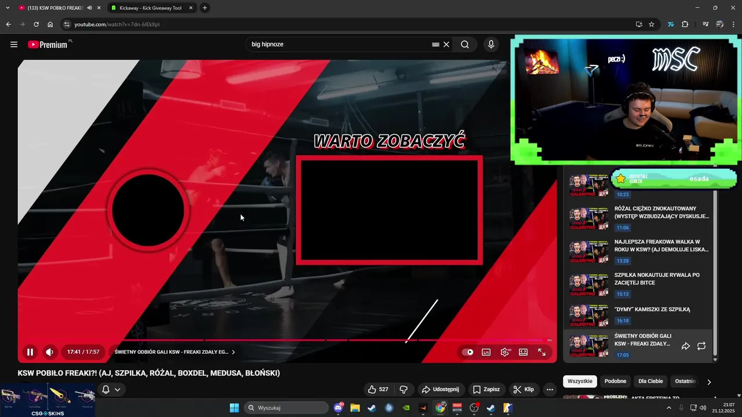Bookmark this page with the star
The width and height of the screenshot is (742, 417).
pyautogui.click(x=652, y=24)
